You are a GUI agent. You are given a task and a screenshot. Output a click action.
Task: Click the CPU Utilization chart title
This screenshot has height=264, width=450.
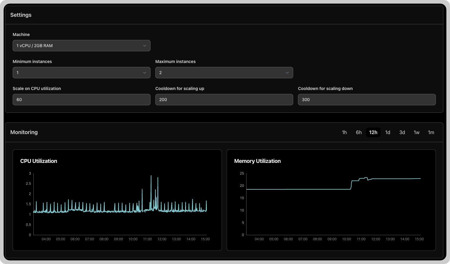(x=39, y=161)
